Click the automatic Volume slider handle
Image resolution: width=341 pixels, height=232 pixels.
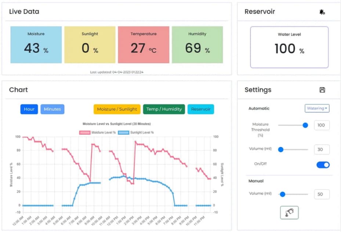tap(281, 149)
